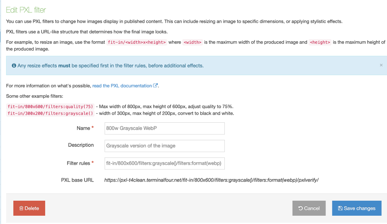Focus the Name field containing 800w Grayscale WebP
Screen dimensions: 387x224
point(164,128)
